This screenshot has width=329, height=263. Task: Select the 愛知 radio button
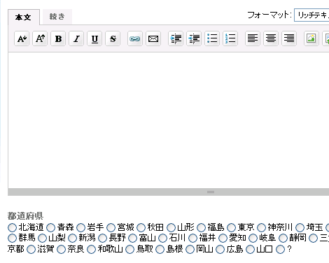click(223, 239)
